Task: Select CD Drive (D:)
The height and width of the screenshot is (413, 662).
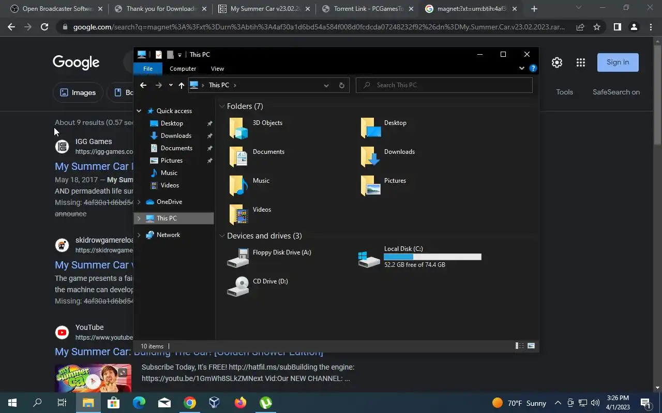Action: pyautogui.click(x=258, y=287)
